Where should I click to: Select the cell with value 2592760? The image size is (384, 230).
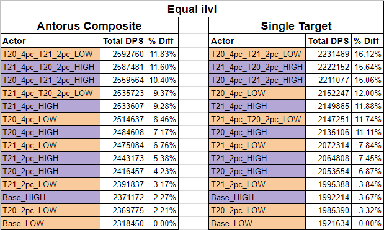pos(123,54)
